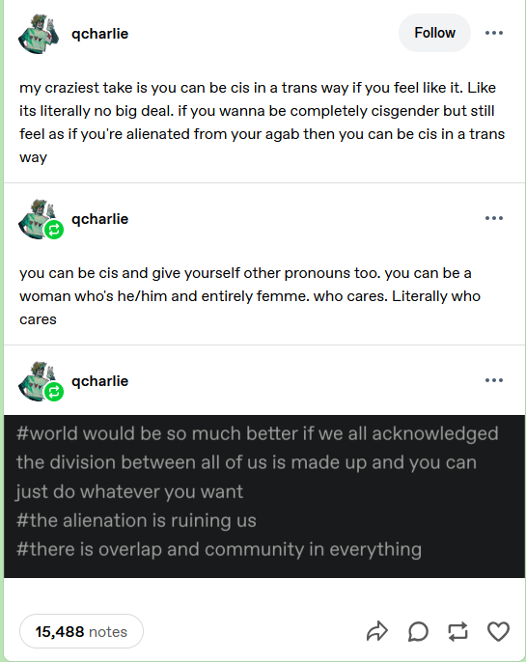Click the green reblog badge on the second avatar

click(x=54, y=230)
